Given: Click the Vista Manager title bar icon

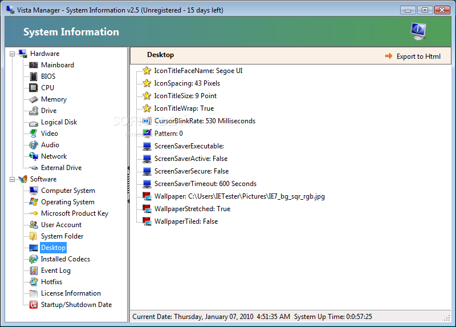Looking at the screenshot, I should tap(10, 10).
